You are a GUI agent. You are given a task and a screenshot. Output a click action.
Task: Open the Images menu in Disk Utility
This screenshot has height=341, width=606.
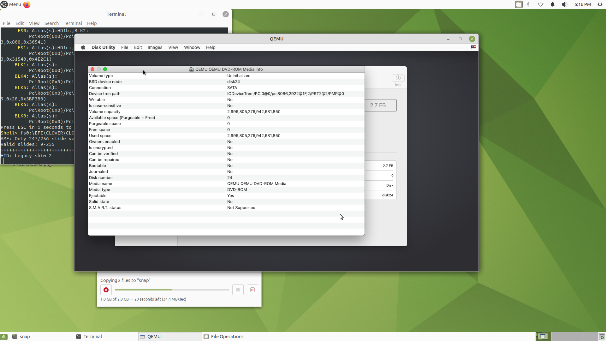pos(155,47)
